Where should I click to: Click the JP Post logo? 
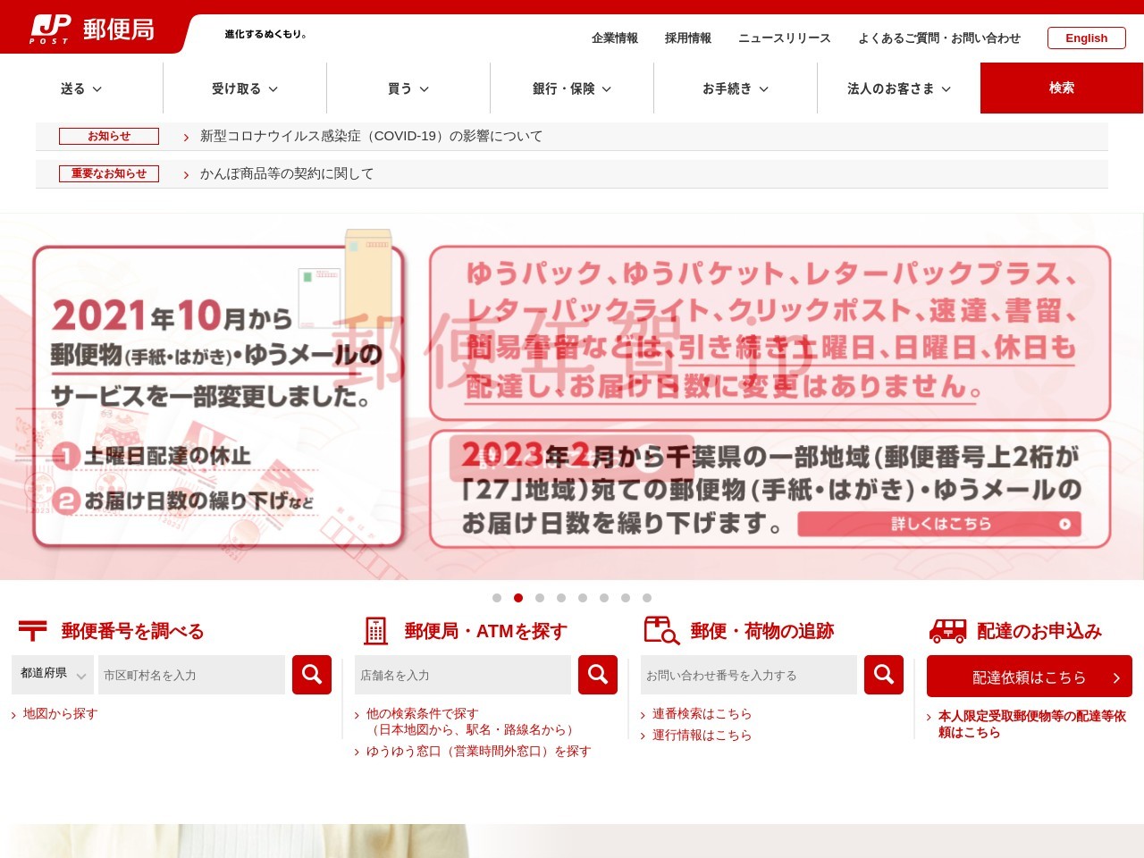[93, 29]
